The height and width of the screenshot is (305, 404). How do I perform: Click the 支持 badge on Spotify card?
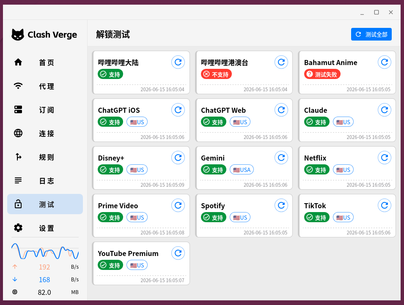tap(214, 218)
